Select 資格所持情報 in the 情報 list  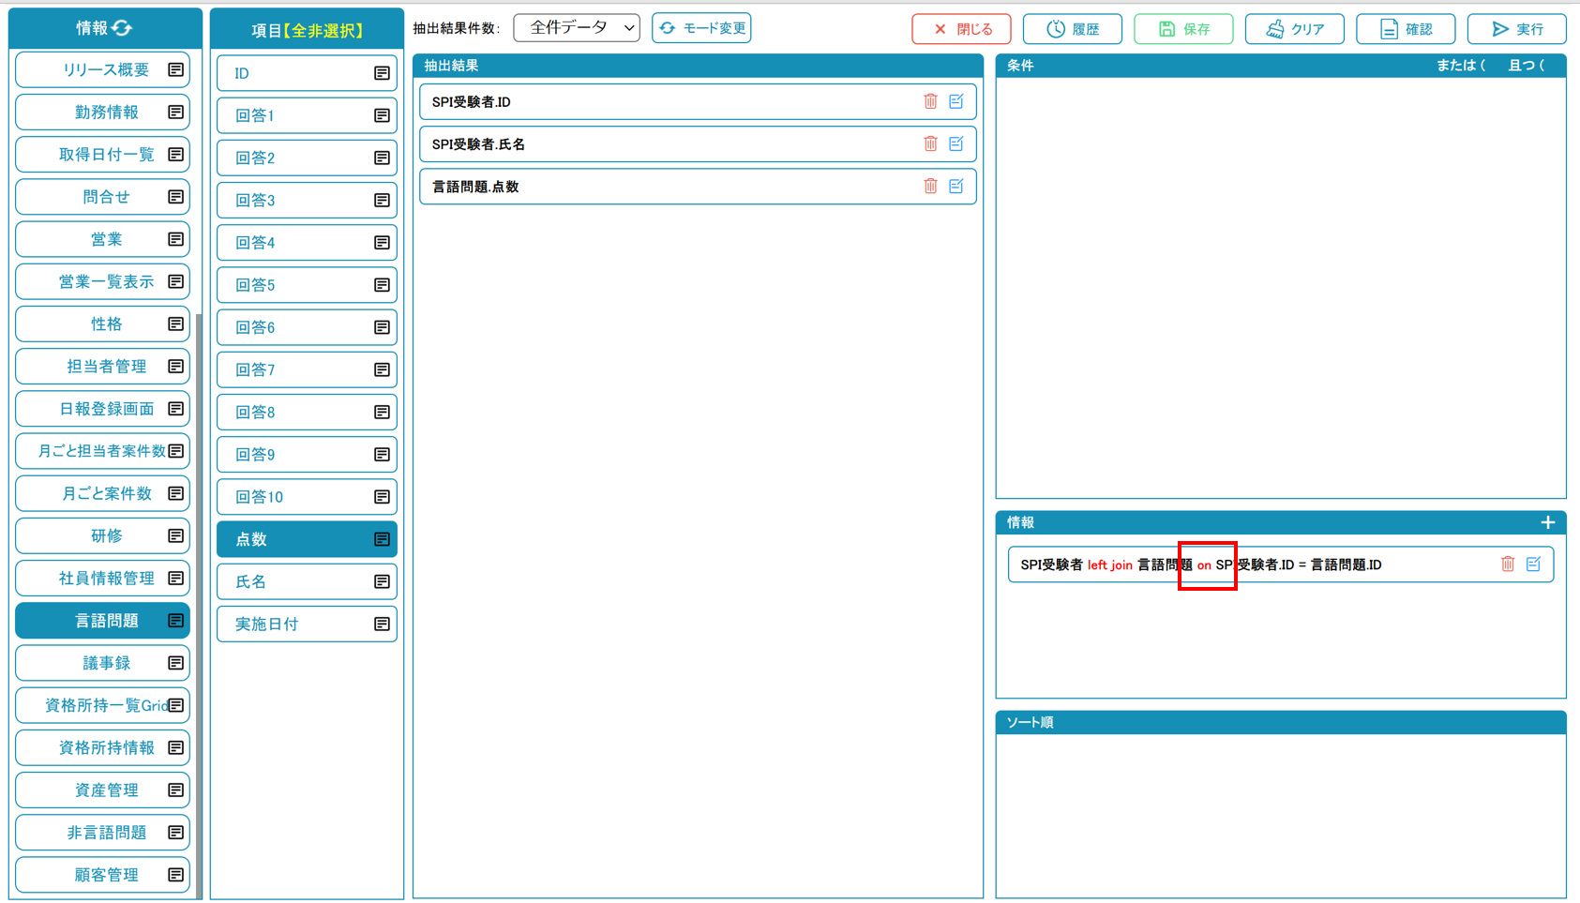click(102, 747)
